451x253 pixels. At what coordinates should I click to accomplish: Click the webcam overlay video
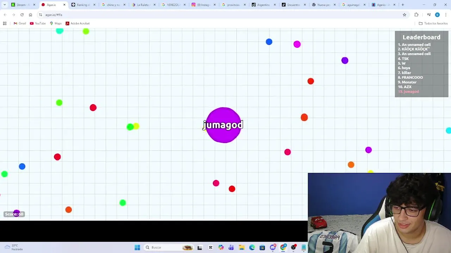point(379,213)
